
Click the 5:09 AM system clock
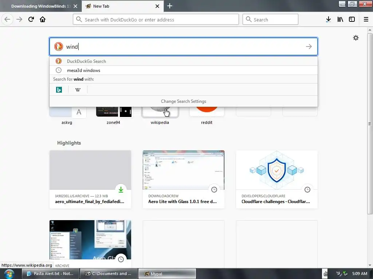360,274
